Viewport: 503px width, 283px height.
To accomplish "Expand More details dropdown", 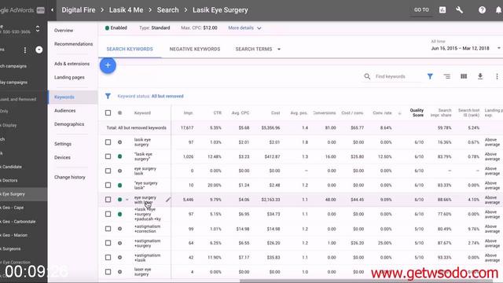I will 244,28.
